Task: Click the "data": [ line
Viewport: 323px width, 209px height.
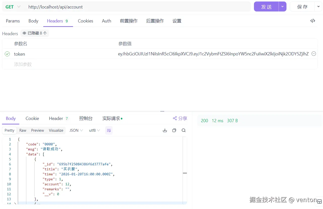Action: (35, 154)
